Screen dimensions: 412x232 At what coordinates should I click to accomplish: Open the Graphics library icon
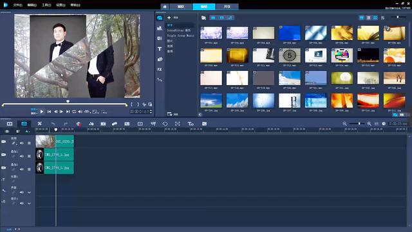160,59
